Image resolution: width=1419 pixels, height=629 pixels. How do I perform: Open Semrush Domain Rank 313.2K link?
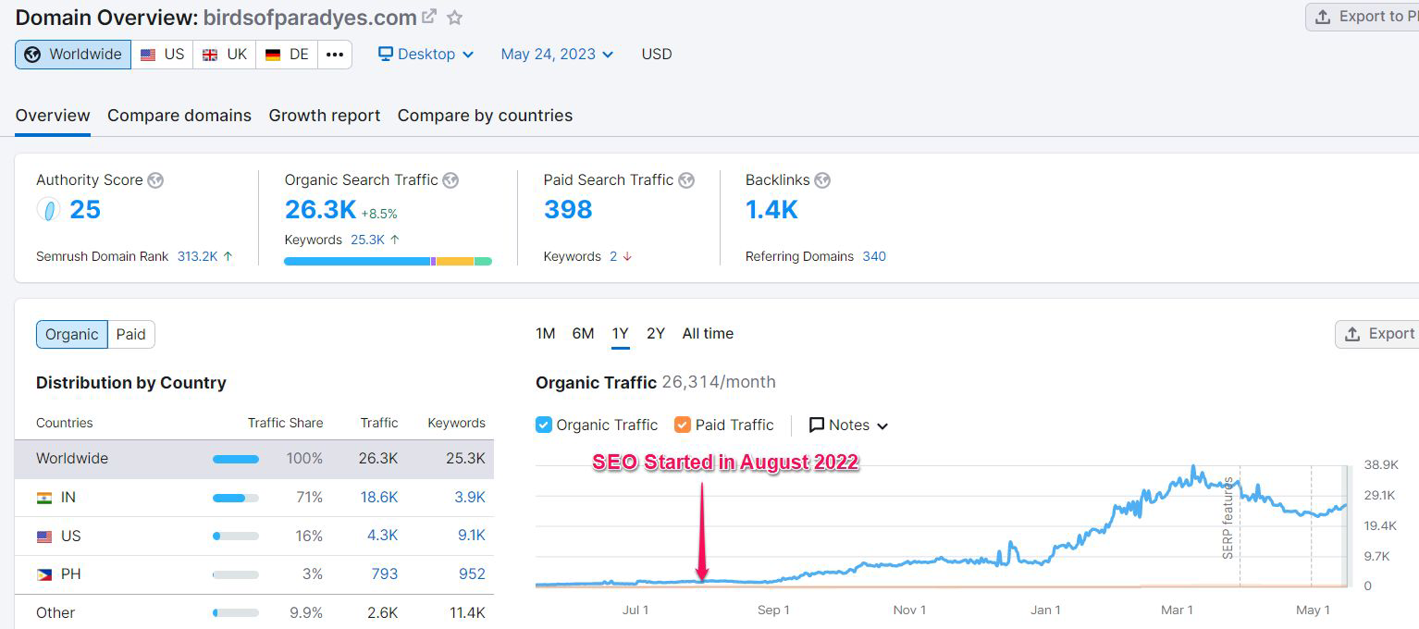(x=197, y=256)
